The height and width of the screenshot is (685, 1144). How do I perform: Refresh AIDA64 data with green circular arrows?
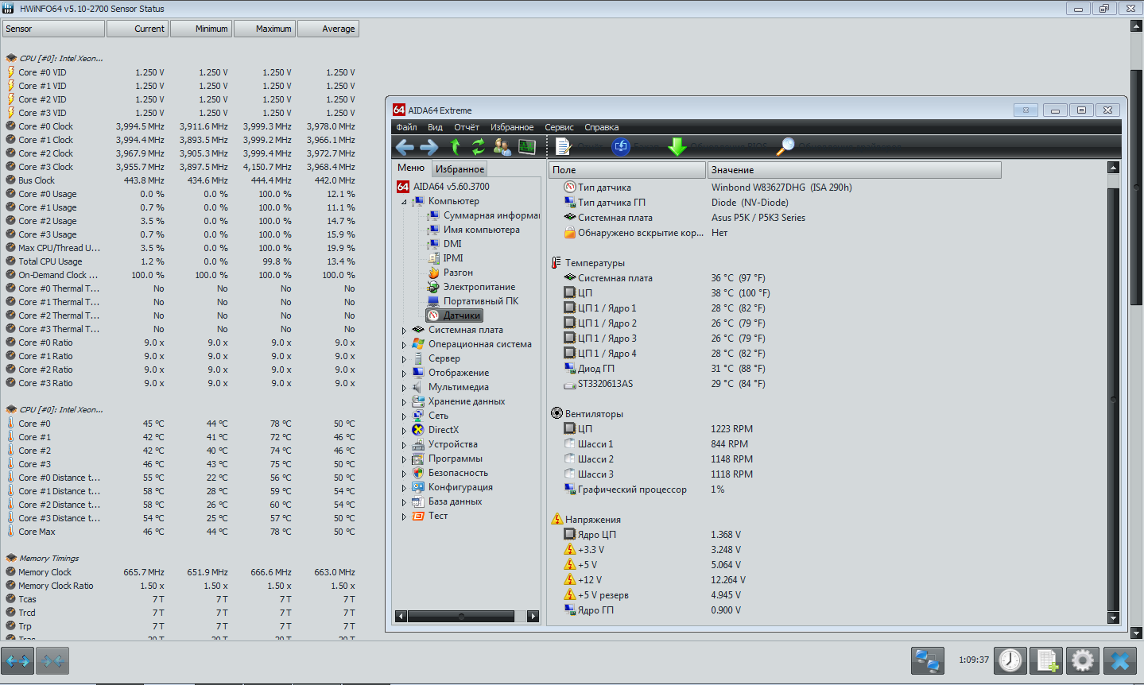(478, 147)
